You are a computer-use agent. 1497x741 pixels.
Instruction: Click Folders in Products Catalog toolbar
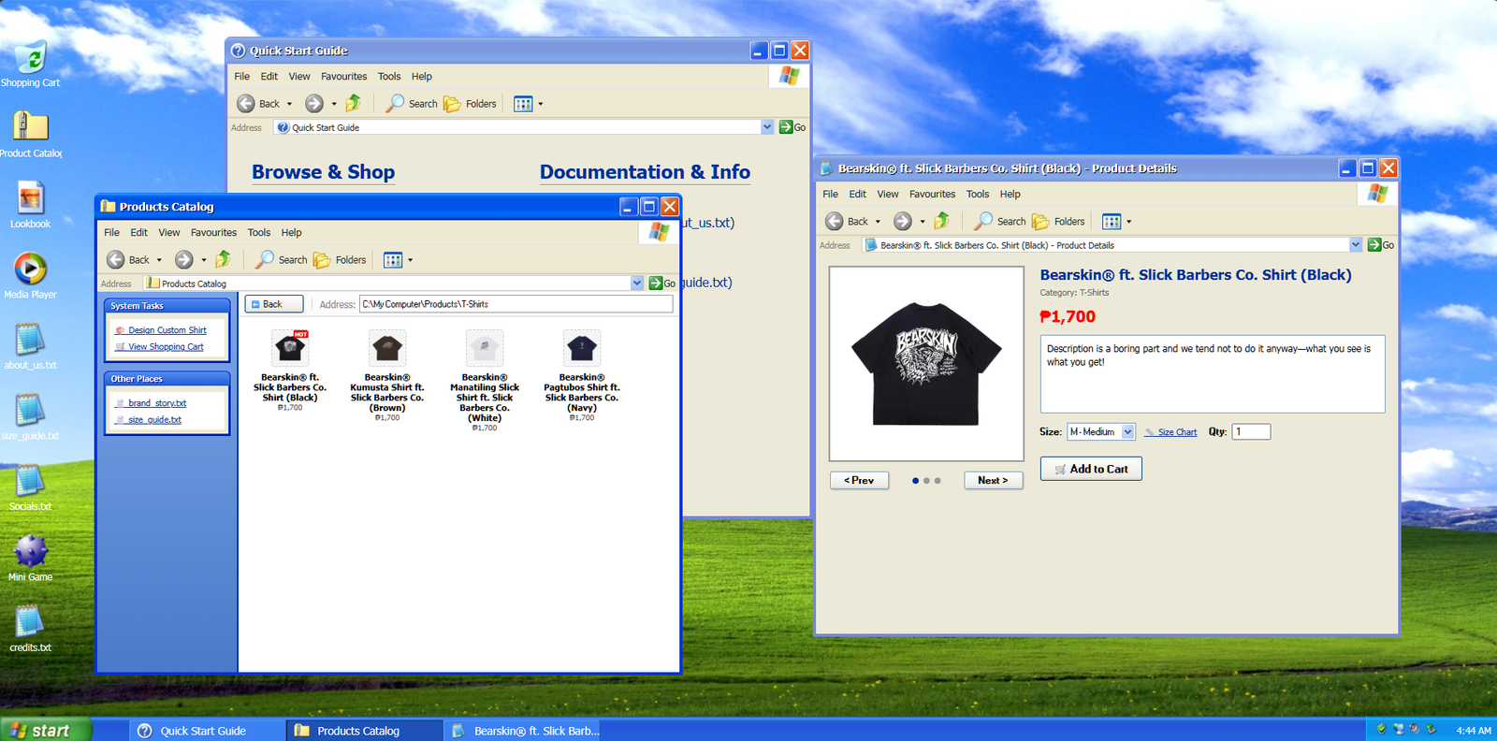(340, 259)
